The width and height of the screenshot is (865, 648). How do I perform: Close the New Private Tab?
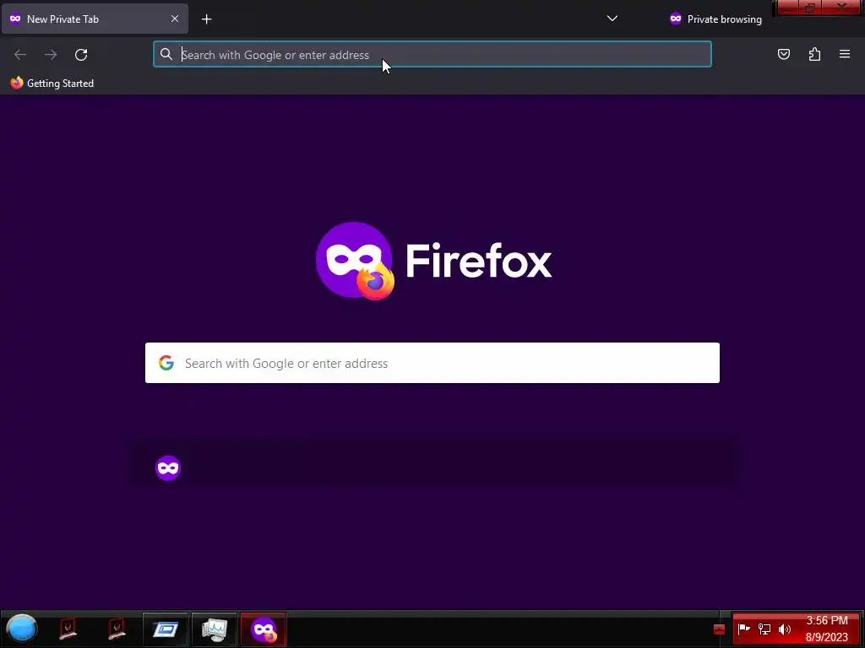(x=174, y=19)
